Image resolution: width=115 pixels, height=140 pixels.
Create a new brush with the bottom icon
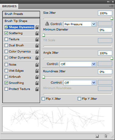[97, 136]
